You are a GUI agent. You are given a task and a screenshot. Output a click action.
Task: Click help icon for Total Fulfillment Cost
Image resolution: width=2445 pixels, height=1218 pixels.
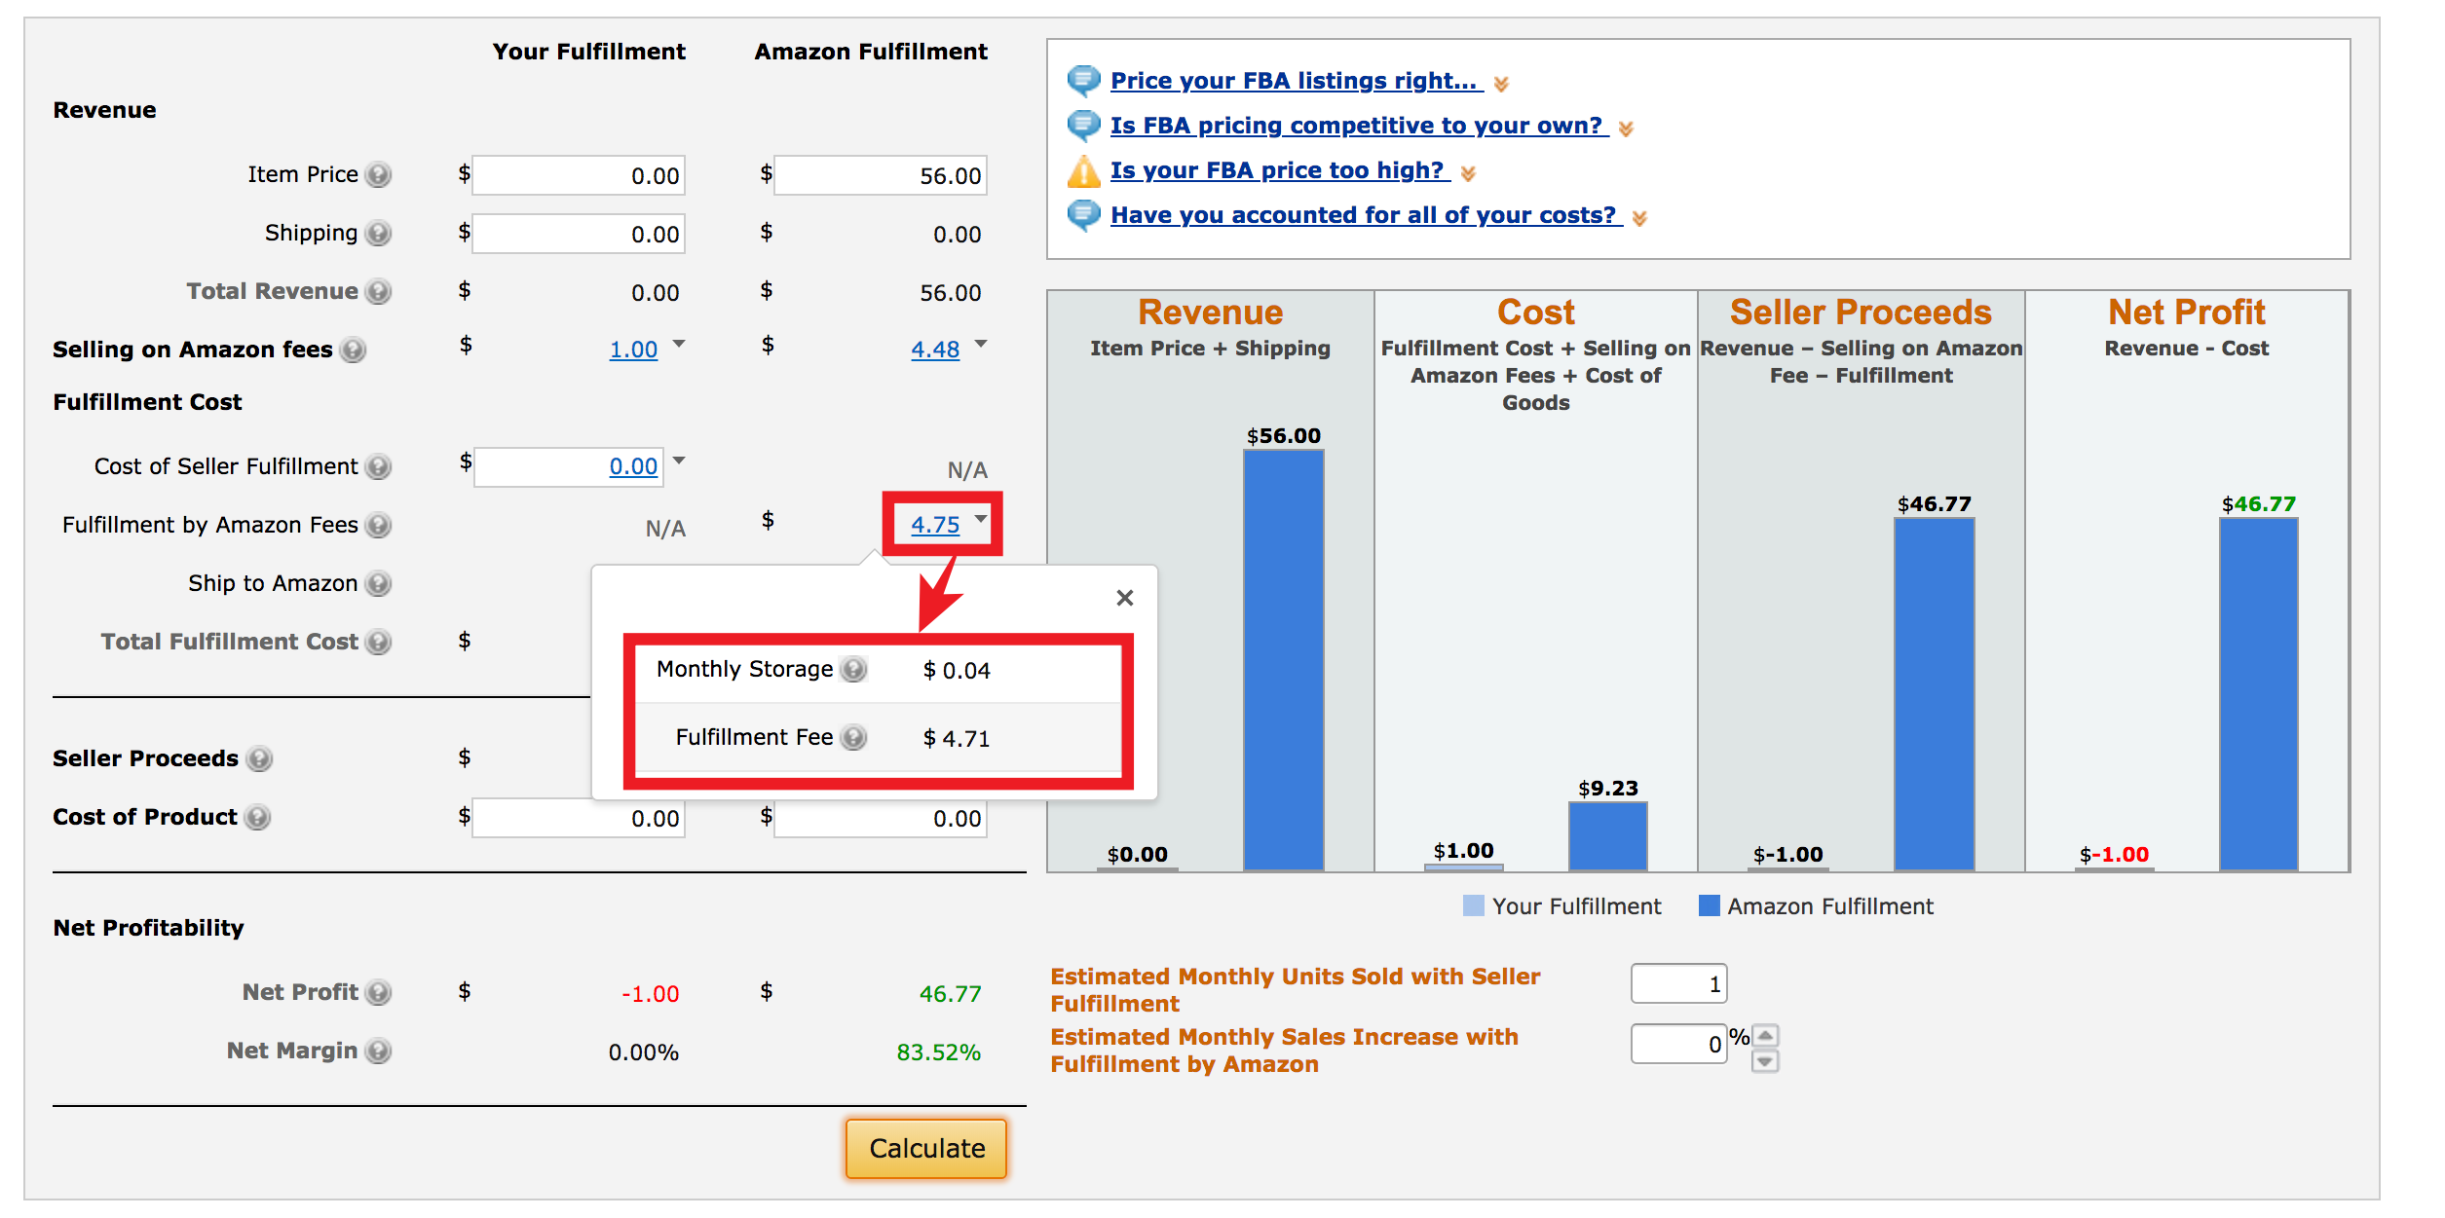(x=378, y=642)
